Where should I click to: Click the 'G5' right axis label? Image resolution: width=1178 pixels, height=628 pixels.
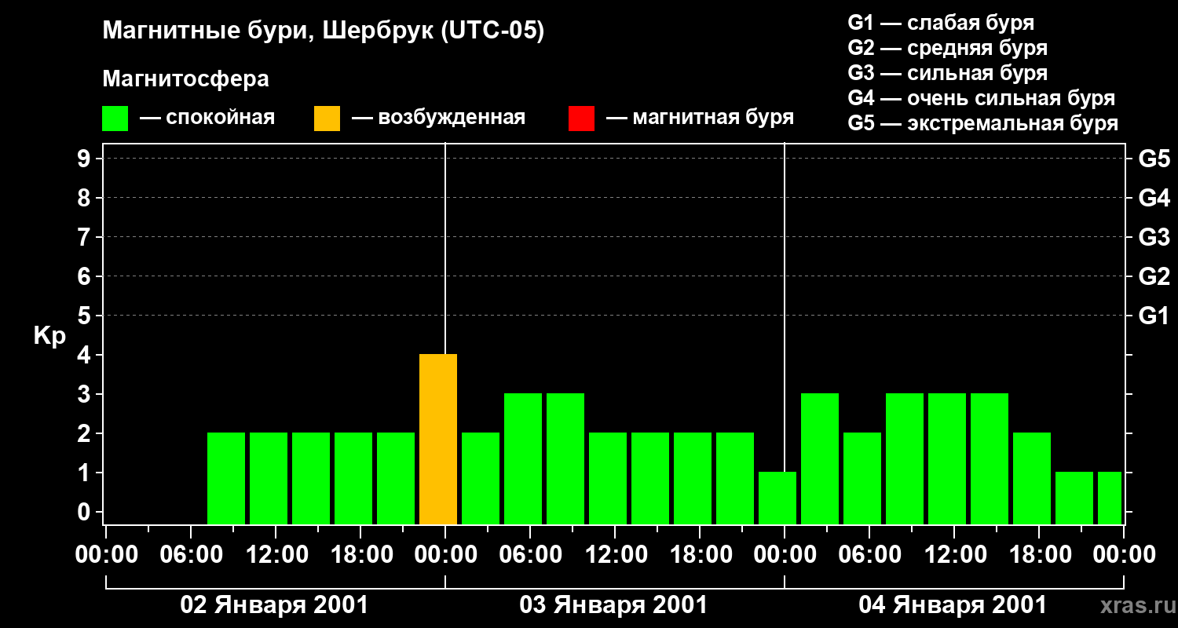tap(1154, 159)
